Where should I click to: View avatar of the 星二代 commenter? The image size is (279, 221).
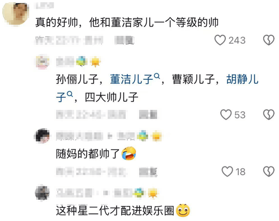[x=42, y=193]
